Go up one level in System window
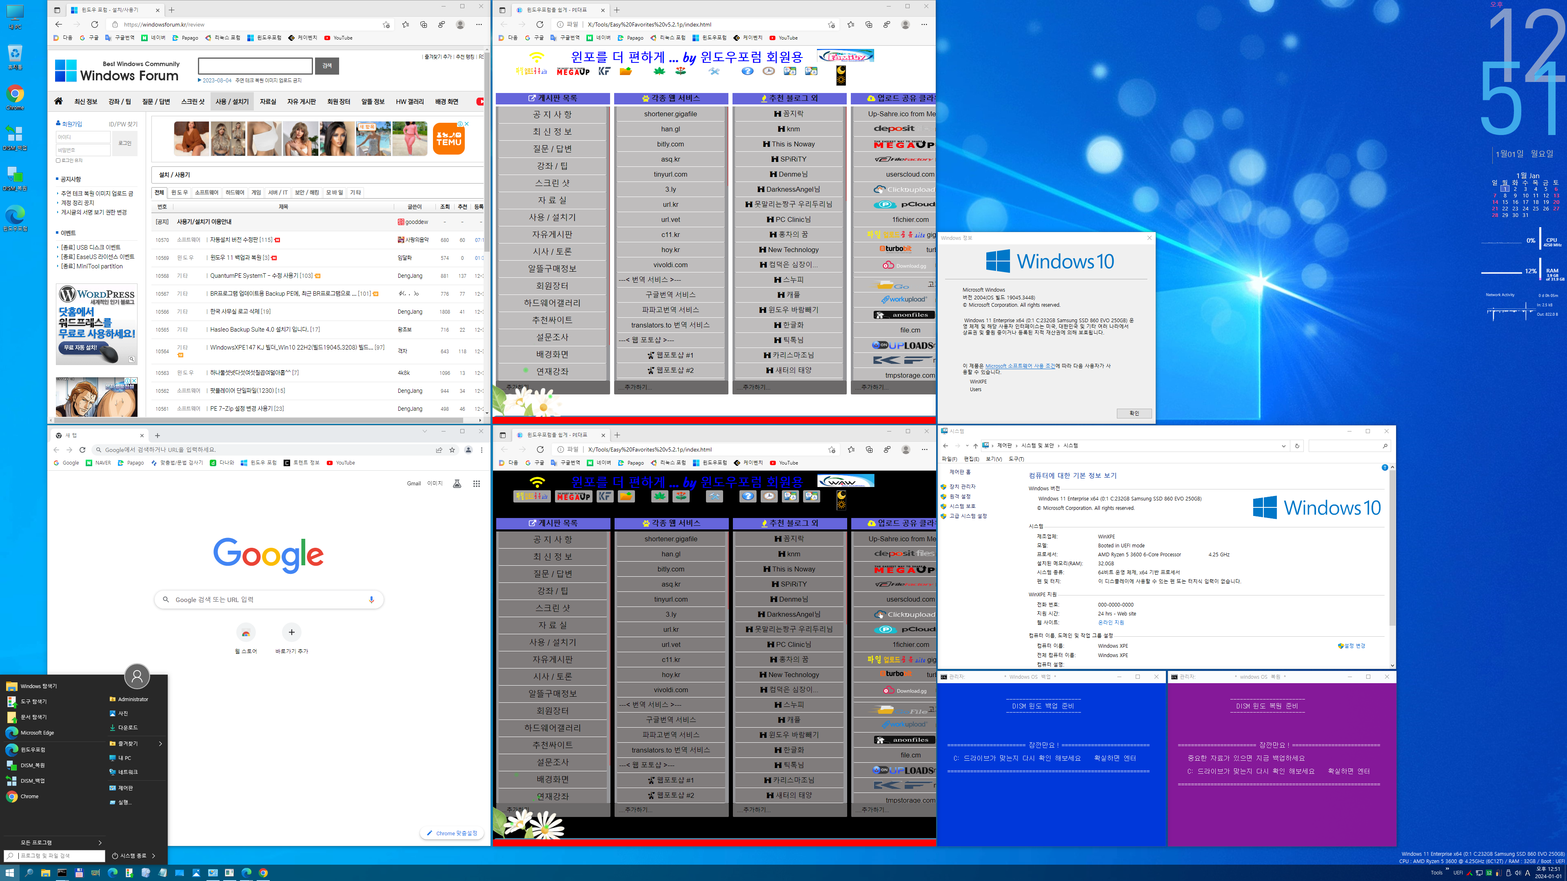The image size is (1567, 881). (975, 446)
